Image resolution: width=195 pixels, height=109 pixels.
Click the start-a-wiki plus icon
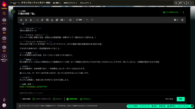point(4,56)
